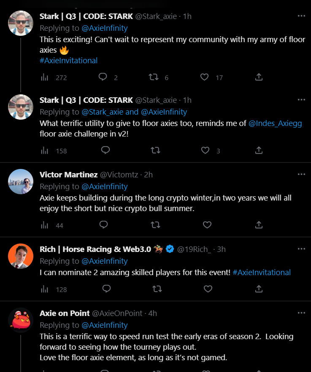The height and width of the screenshot is (372, 311).
Task: Open the @Indes_Axiegg mention link
Action: [275, 123]
